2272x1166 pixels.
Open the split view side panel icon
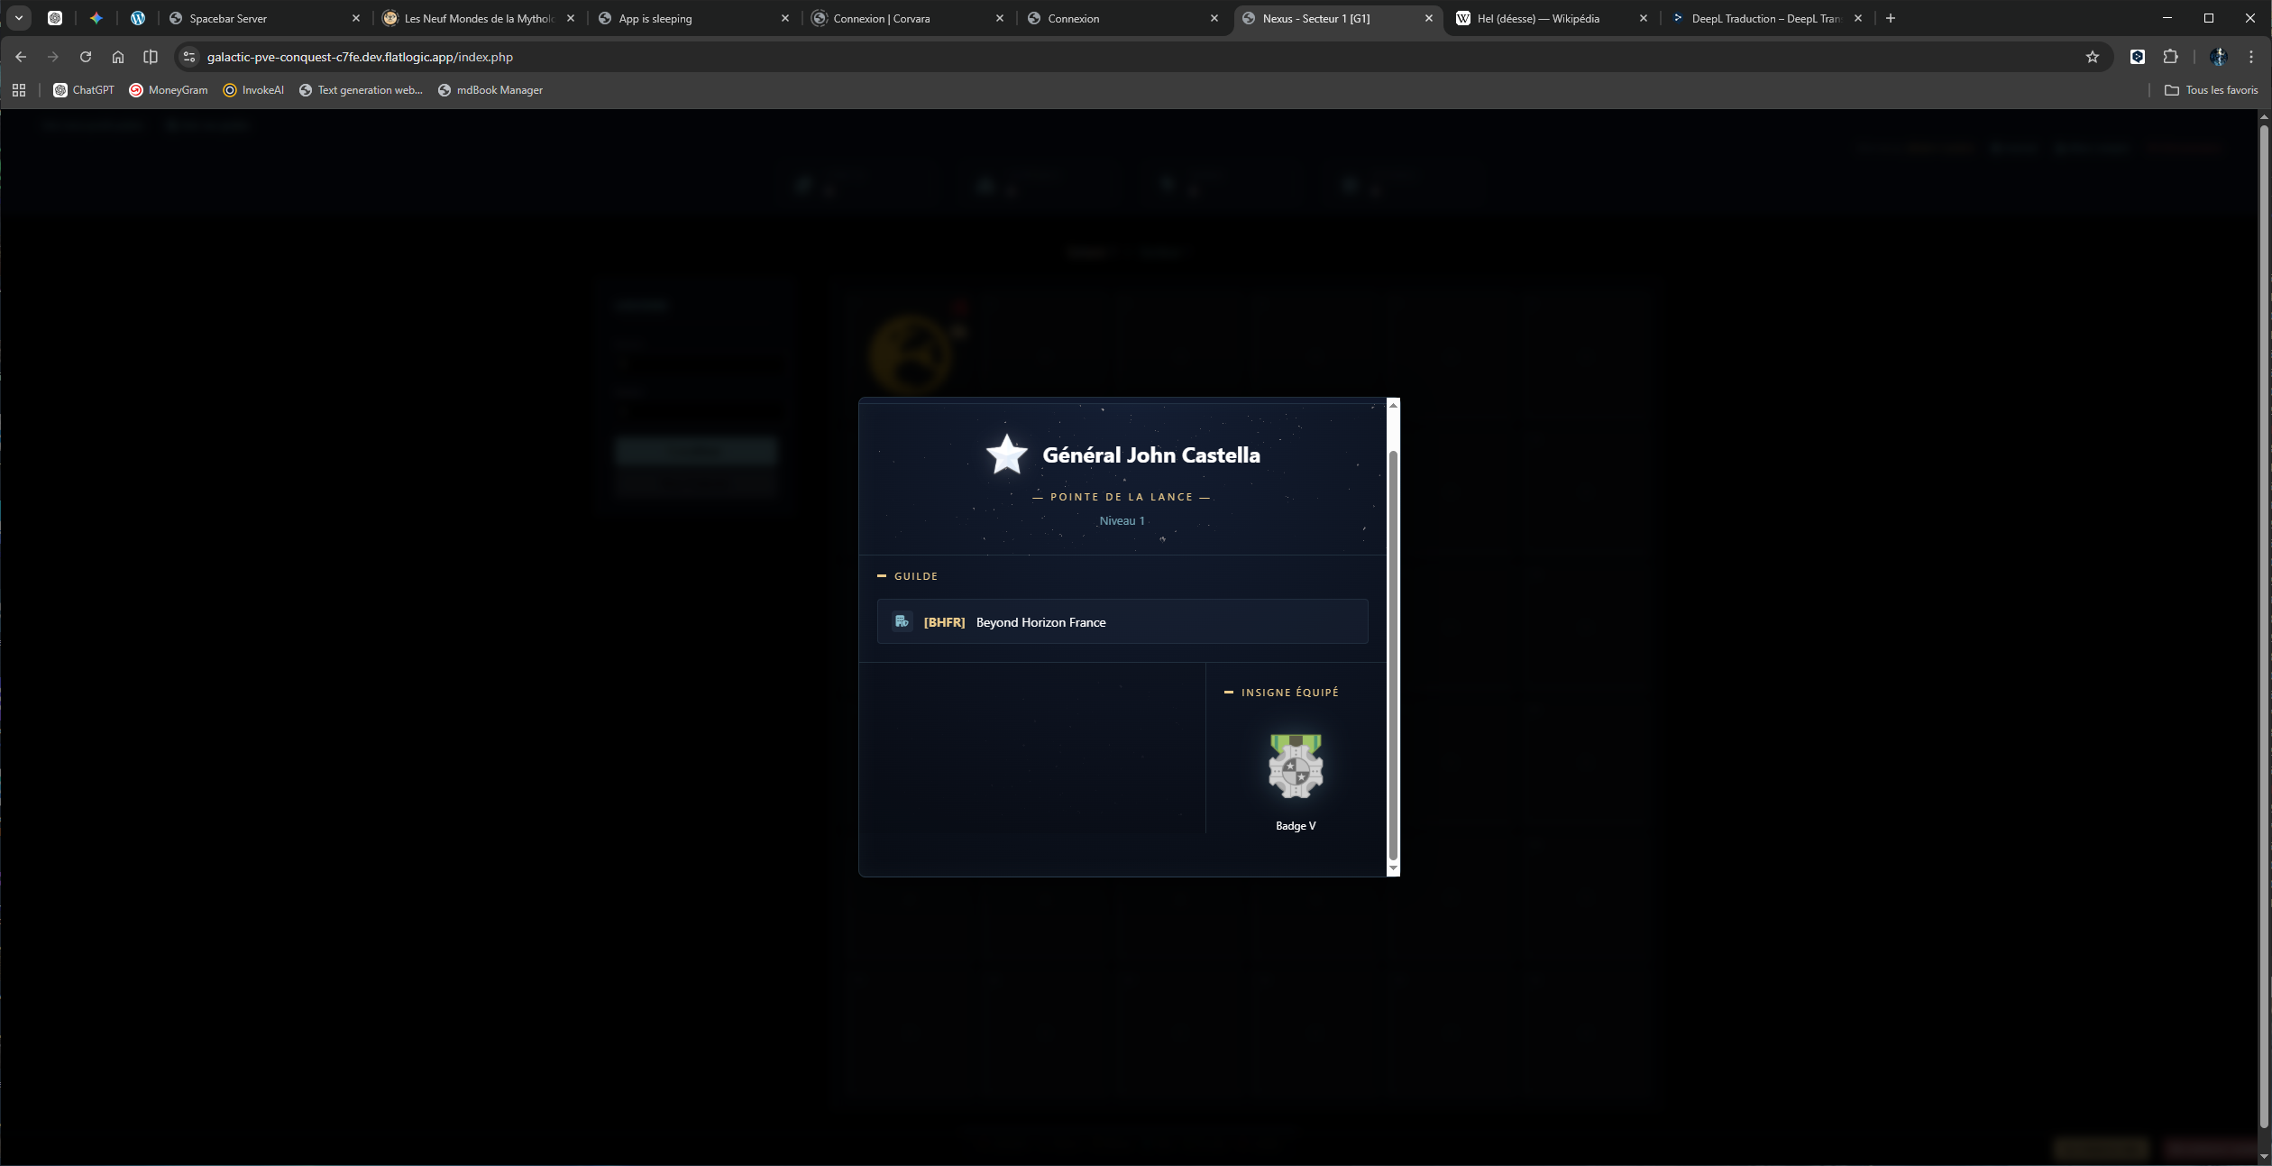(151, 57)
